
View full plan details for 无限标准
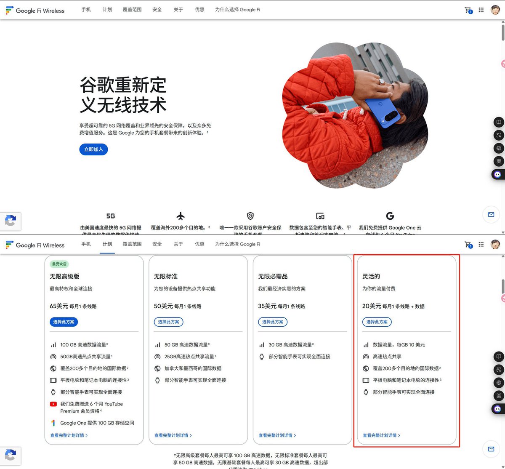[173, 435]
